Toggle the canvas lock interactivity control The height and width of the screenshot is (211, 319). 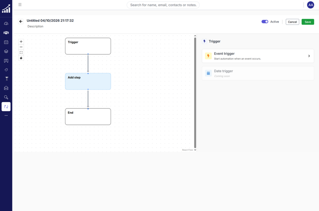21,58
